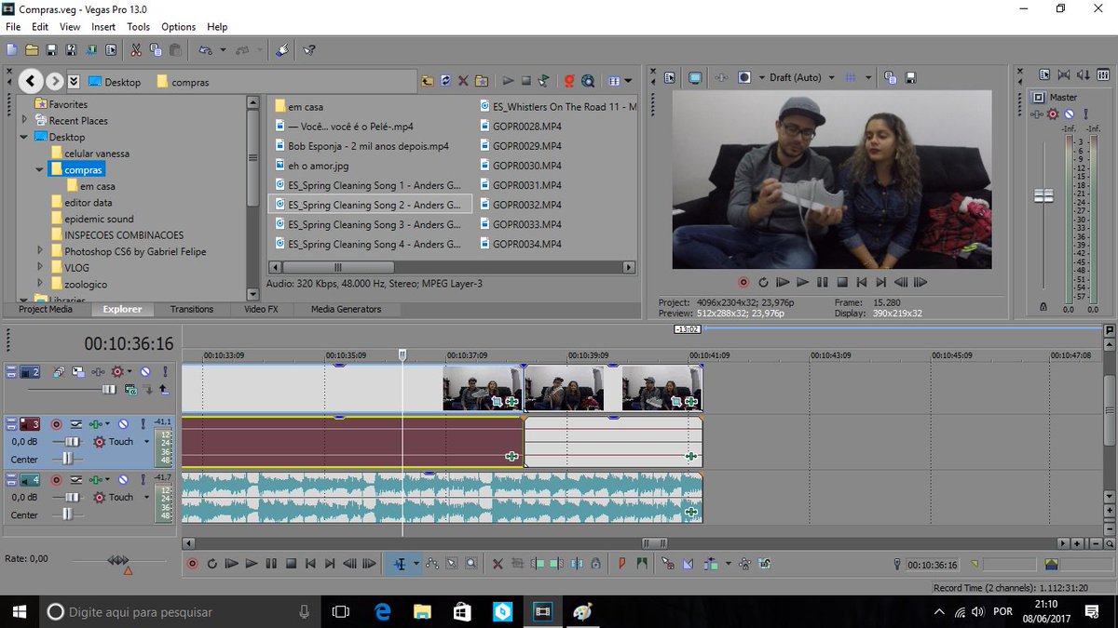Screen dimensions: 1118x628
Task: Adjust the Master volume fader
Action: (x=1043, y=195)
